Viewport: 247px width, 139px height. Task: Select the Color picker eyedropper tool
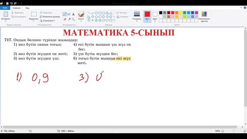69,19
